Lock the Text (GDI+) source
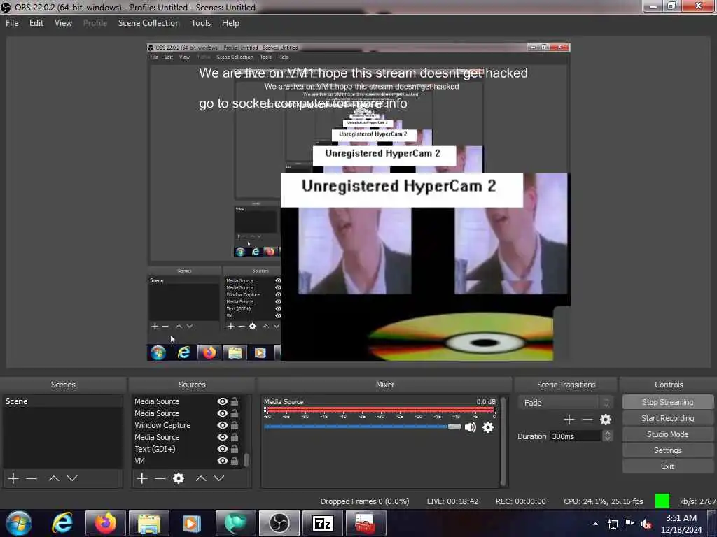The image size is (717, 537). coord(234,449)
